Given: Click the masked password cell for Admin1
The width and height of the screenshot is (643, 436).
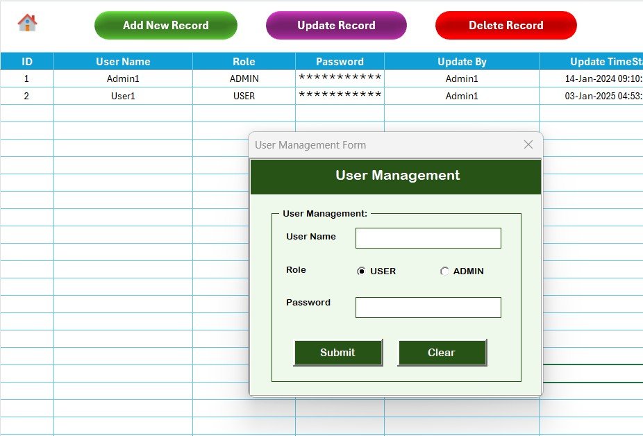Looking at the screenshot, I should pyautogui.click(x=340, y=78).
